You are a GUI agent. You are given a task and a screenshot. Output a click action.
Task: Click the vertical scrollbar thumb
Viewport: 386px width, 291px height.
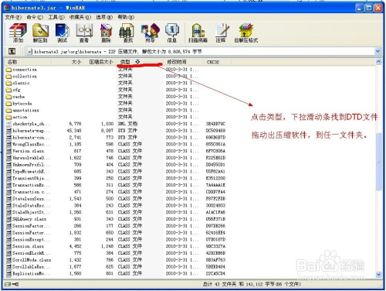378,162
